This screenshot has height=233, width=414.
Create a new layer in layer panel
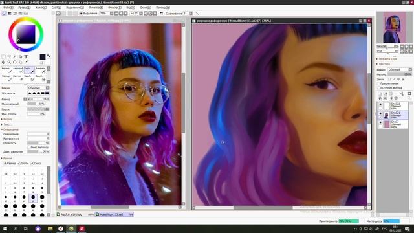tap(380, 94)
